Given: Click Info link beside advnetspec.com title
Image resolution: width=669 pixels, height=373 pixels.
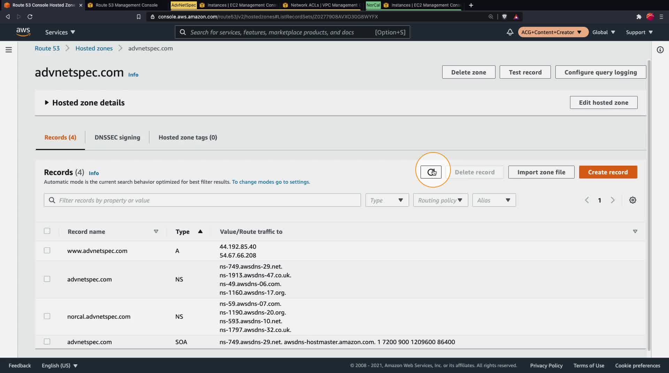Looking at the screenshot, I should point(133,75).
